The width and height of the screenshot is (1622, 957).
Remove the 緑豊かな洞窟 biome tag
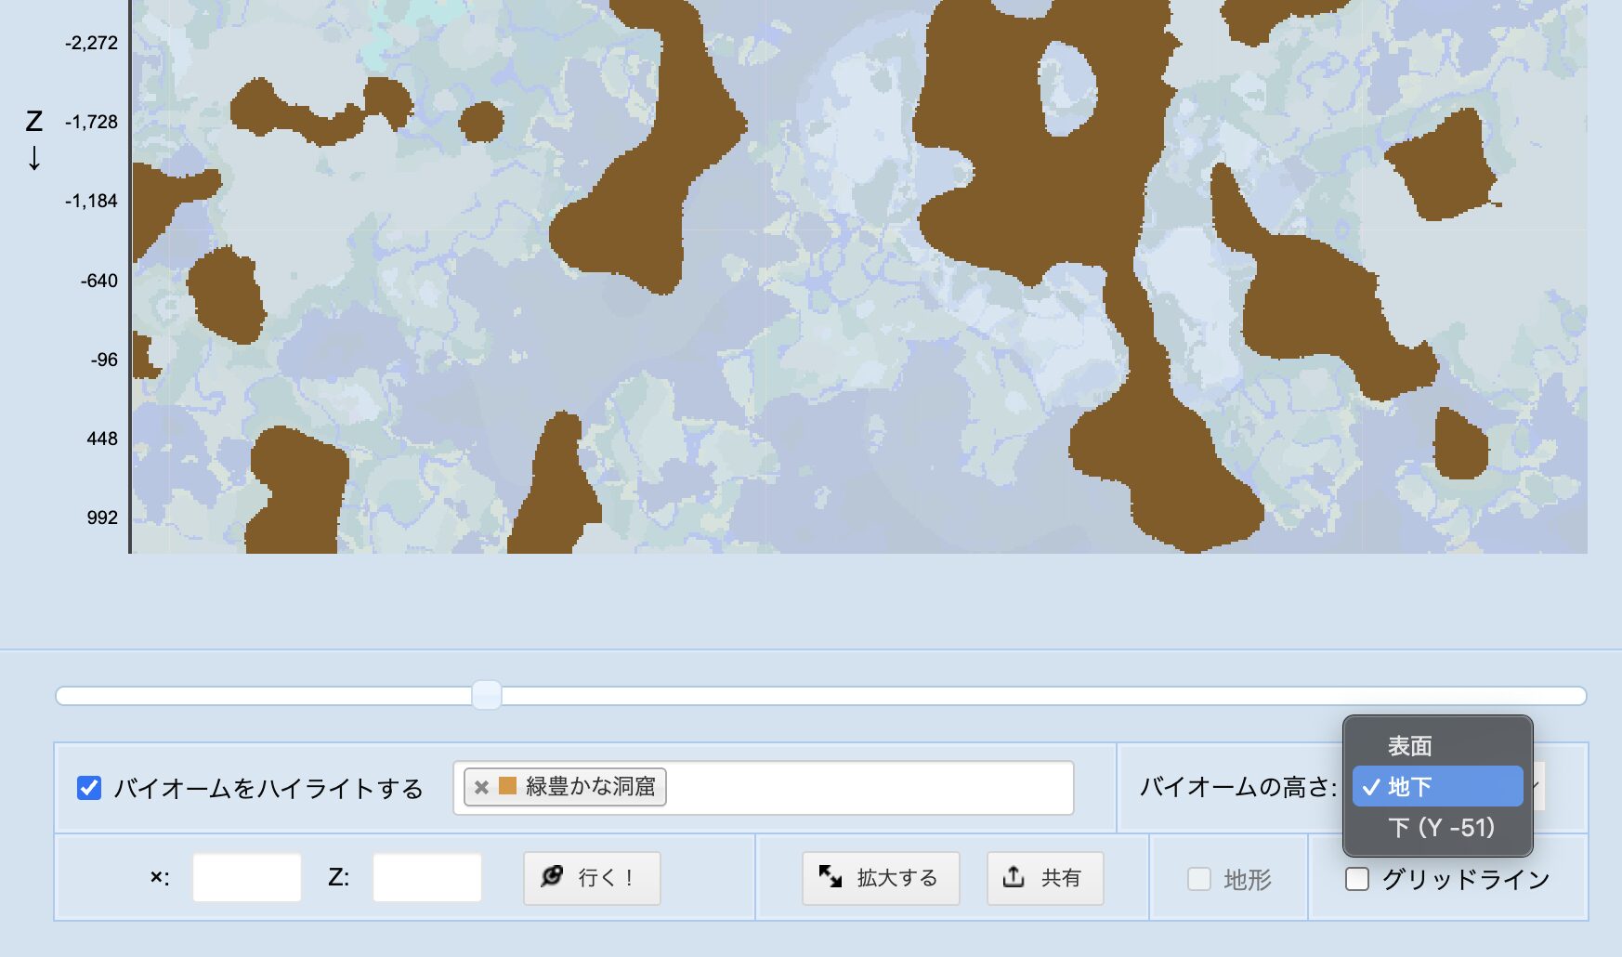pyautogui.click(x=481, y=788)
